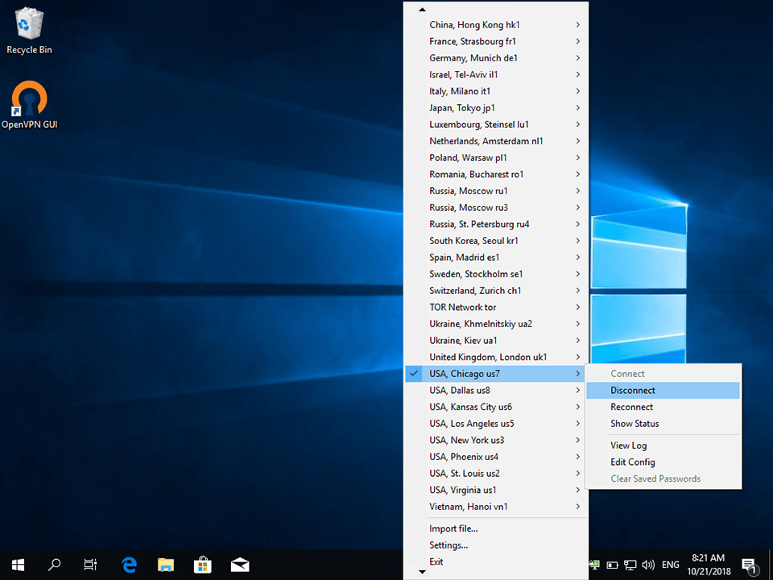Select United Kingdom, London uk1 server
The width and height of the screenshot is (773, 580).
[x=495, y=357]
